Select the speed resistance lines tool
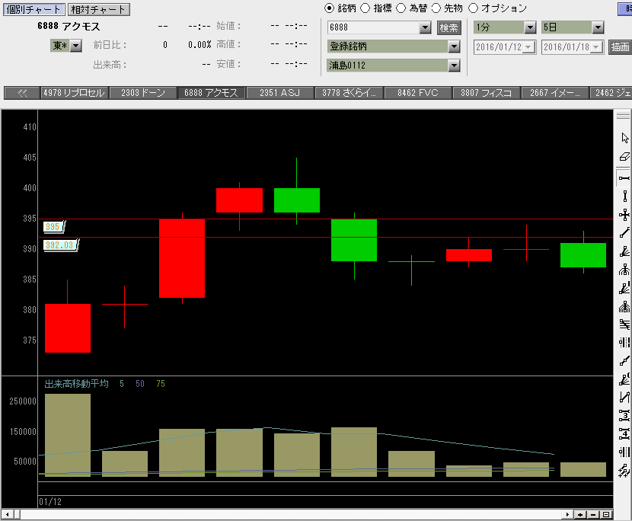This screenshot has height=521, width=632. click(624, 324)
